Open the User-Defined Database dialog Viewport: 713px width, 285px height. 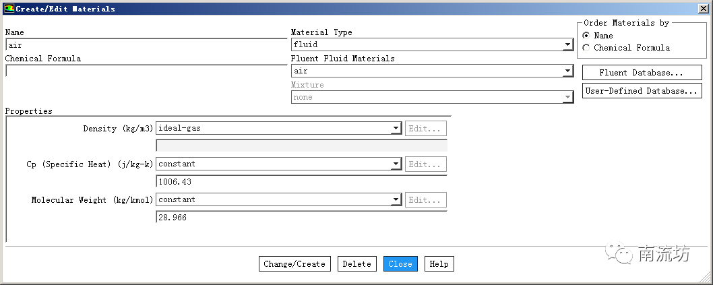click(x=642, y=91)
